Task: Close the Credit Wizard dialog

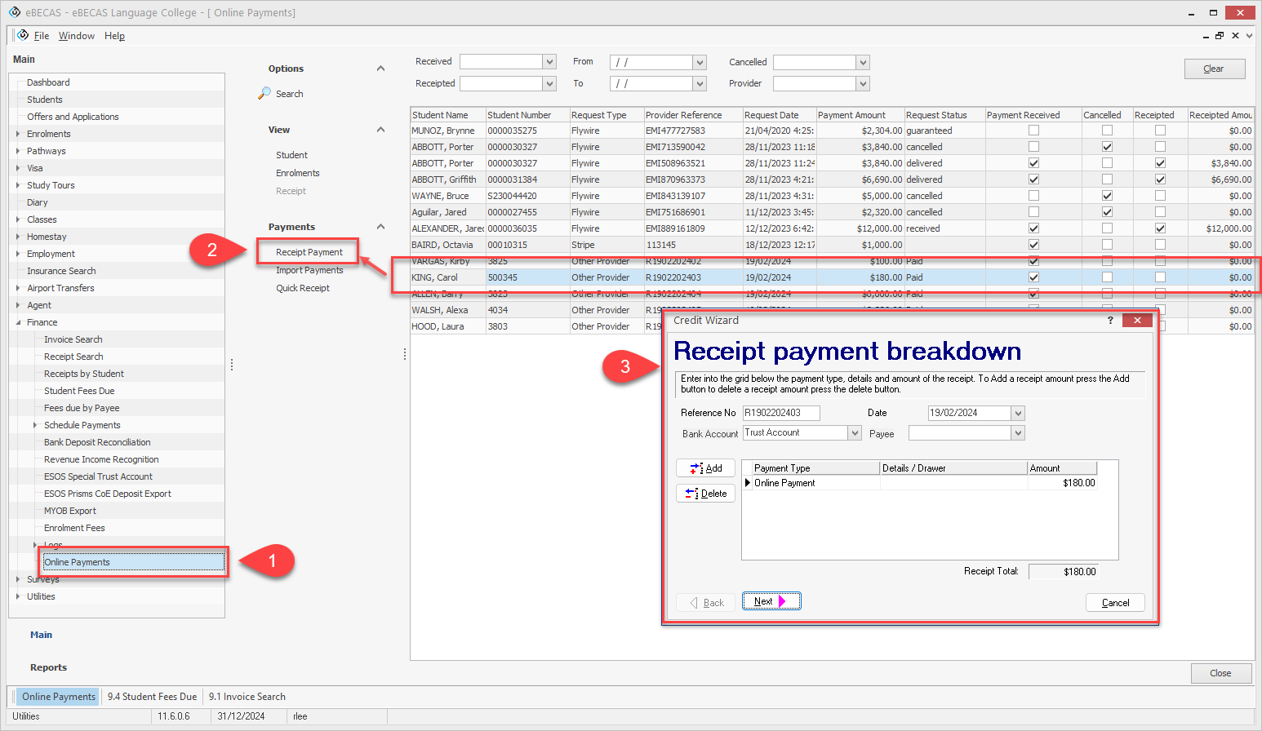Action: pyautogui.click(x=1137, y=321)
